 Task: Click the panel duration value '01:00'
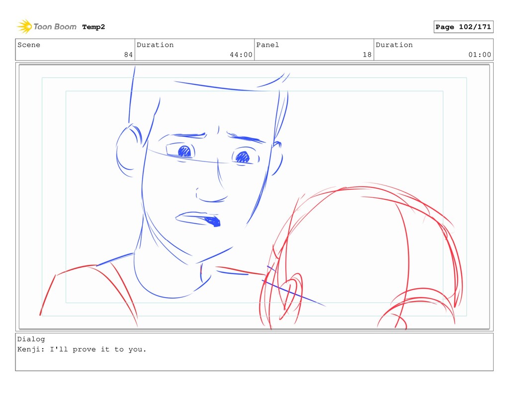[480, 55]
